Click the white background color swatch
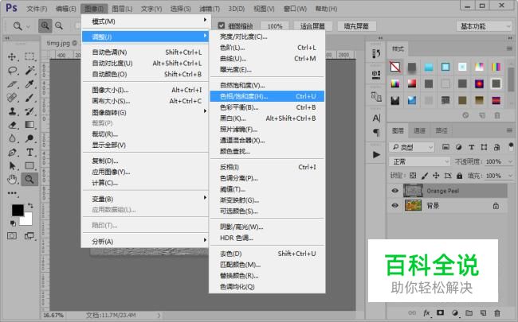This screenshot has height=322, width=518. (x=27, y=220)
